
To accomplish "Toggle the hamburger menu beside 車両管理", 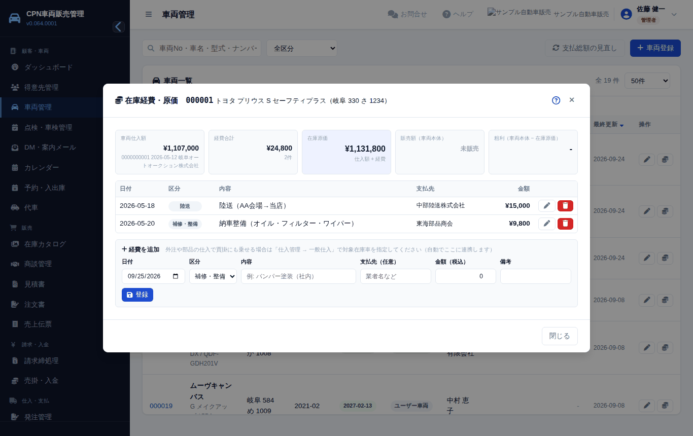I will [149, 14].
